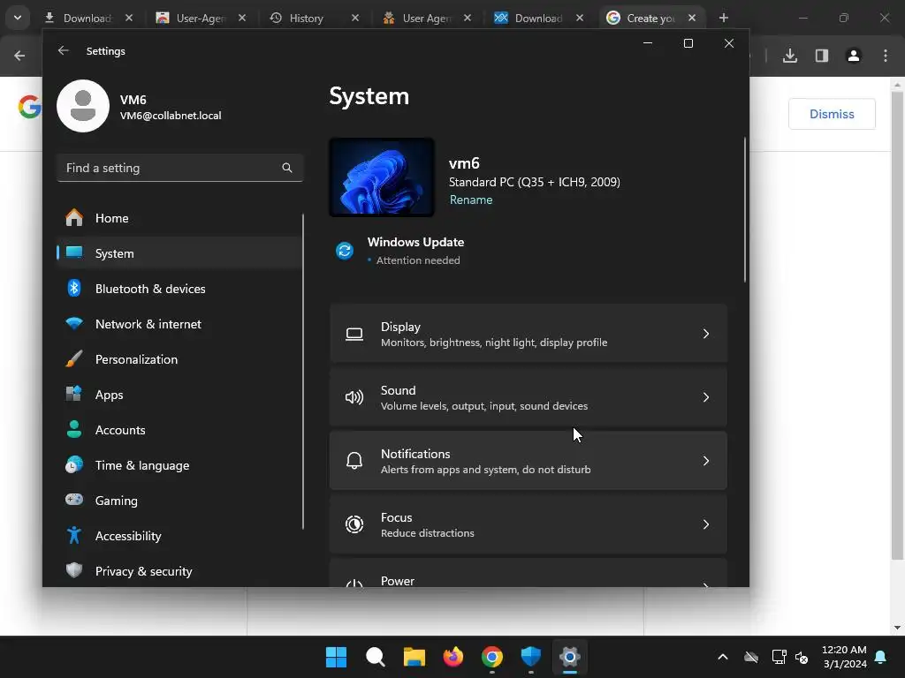Screen dimensions: 905x678
Task: Open Windows Security shield on taskbar
Action: click(x=530, y=657)
